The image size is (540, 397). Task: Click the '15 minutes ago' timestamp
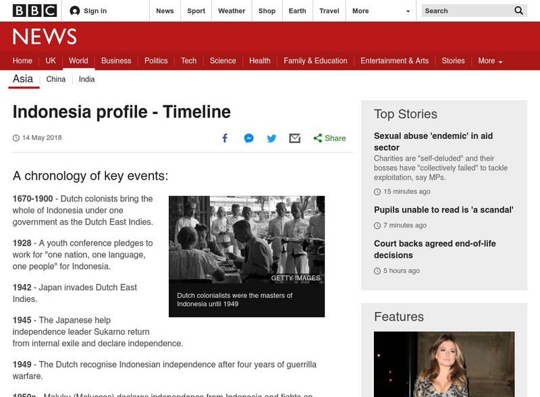[407, 191]
